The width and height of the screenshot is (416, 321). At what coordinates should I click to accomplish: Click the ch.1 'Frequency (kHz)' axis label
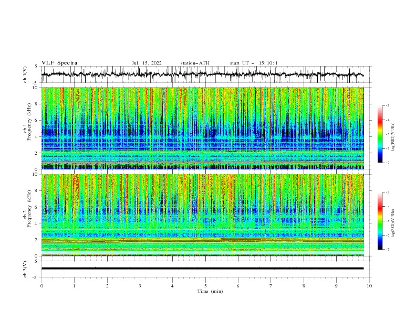coord(29,122)
